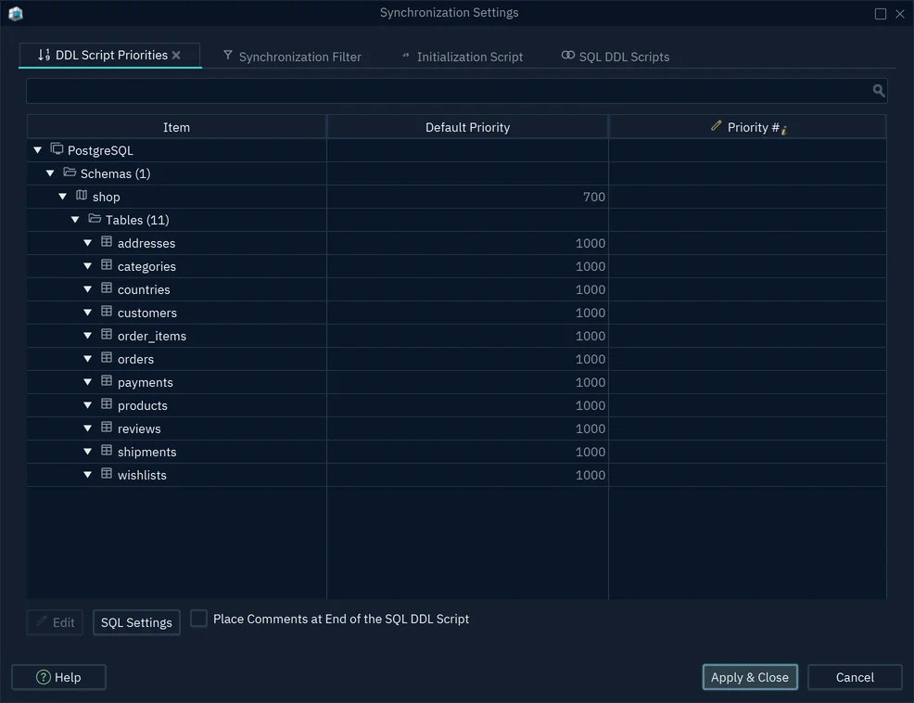This screenshot has width=914, height=703.
Task: Click Apply & Close
Action: [x=750, y=677]
